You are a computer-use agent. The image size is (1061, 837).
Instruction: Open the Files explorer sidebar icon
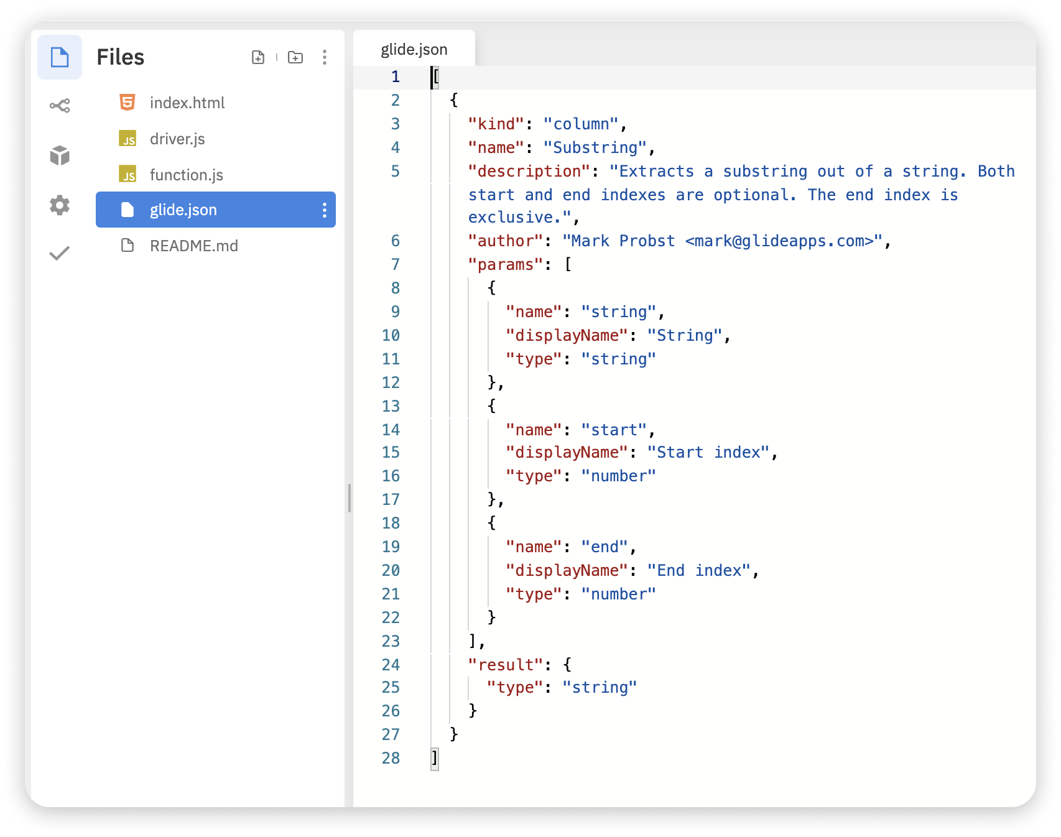click(x=60, y=57)
